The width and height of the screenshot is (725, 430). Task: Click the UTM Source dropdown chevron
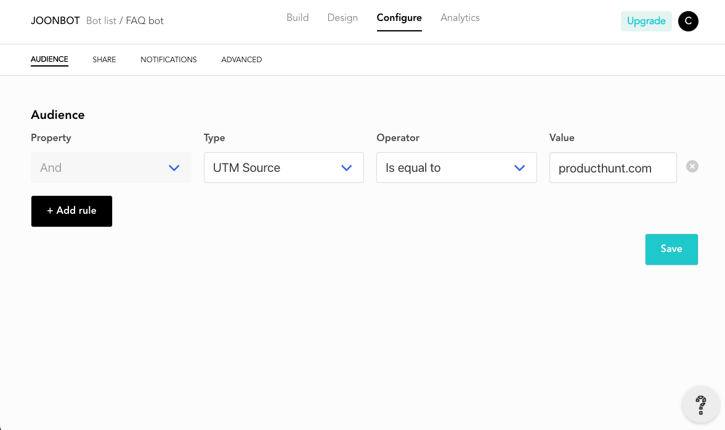pyautogui.click(x=346, y=168)
